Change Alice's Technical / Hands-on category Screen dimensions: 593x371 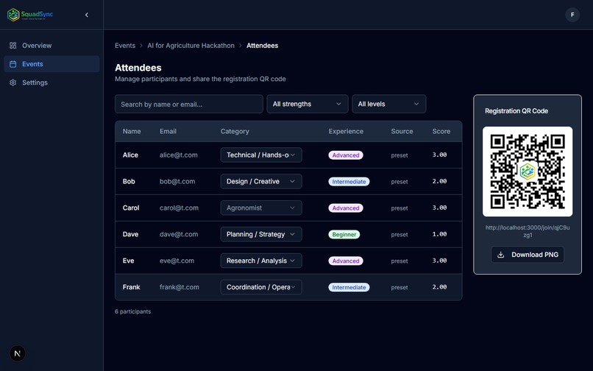point(261,155)
